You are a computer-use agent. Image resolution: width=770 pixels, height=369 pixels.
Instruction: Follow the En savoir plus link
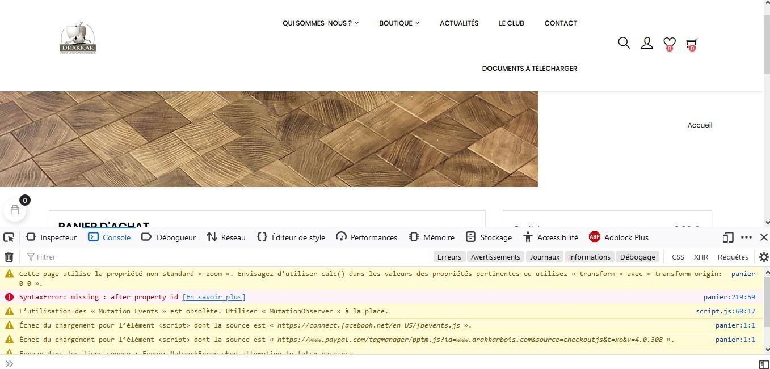214,297
